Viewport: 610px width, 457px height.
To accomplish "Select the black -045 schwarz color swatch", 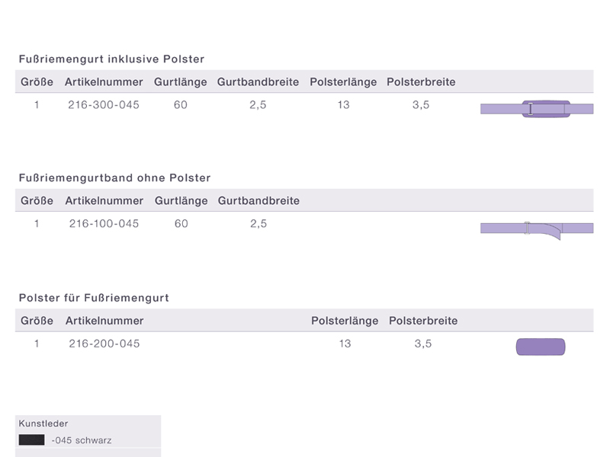I will click(x=31, y=440).
